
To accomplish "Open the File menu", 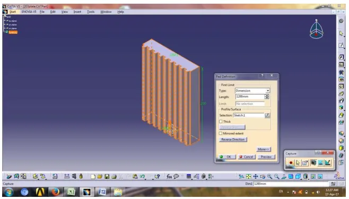I will point(42,12).
